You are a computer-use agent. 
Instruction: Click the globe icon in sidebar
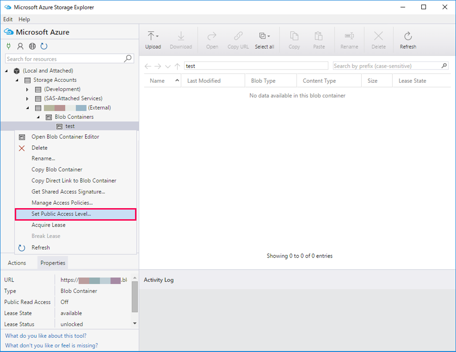coord(32,46)
